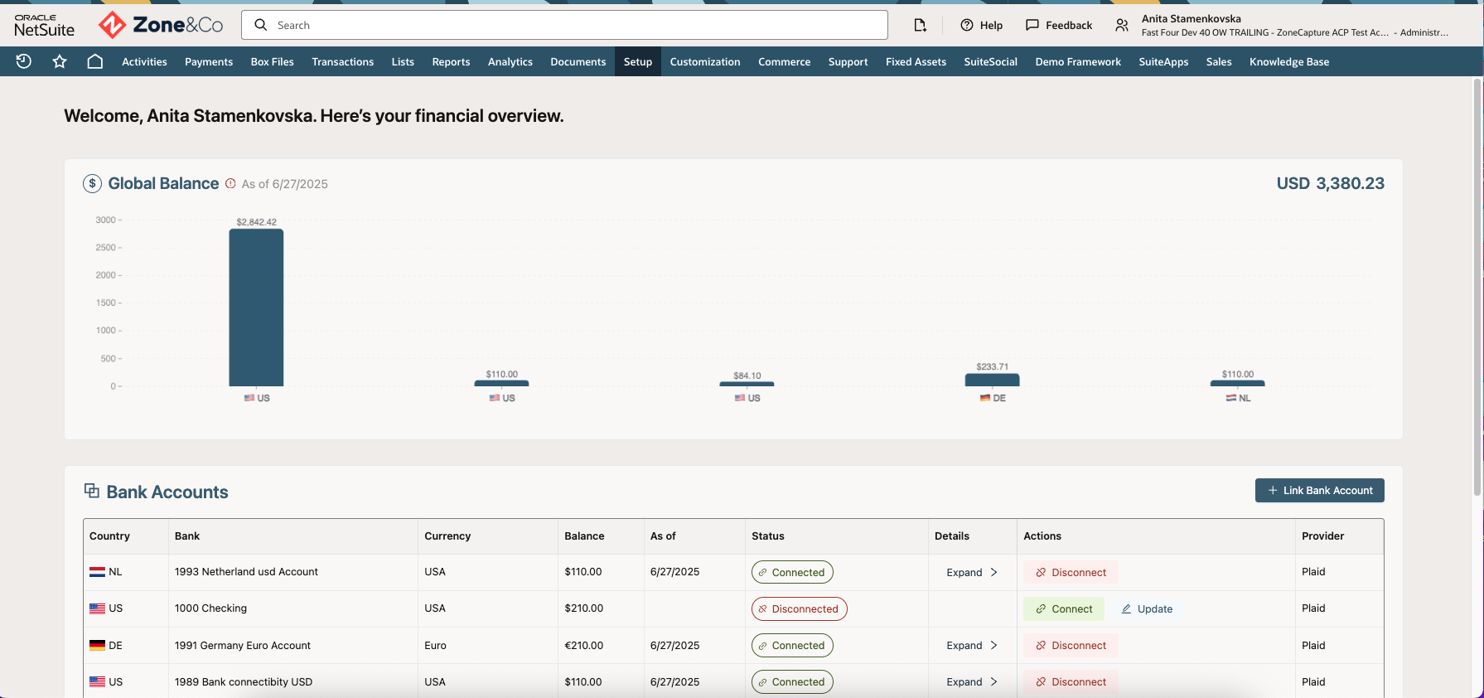The image size is (1484, 698).
Task: Open the SuiteApps menu
Action: (x=1163, y=61)
